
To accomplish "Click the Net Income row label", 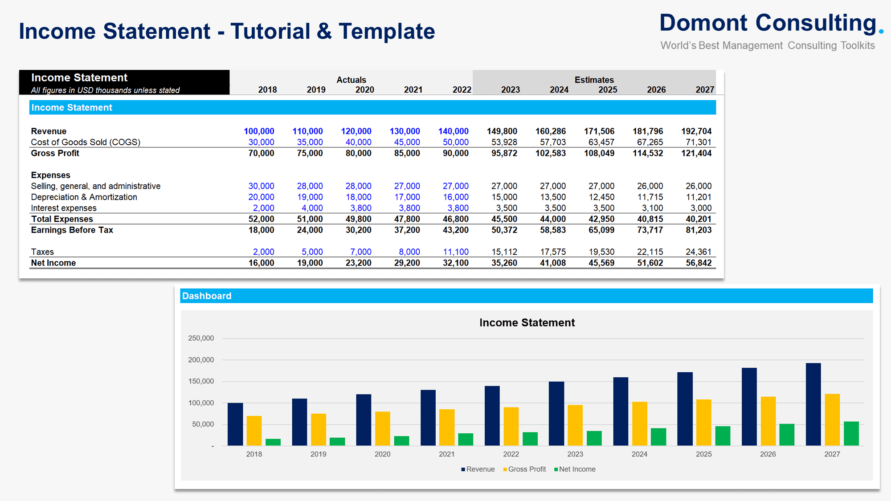I will [x=53, y=263].
